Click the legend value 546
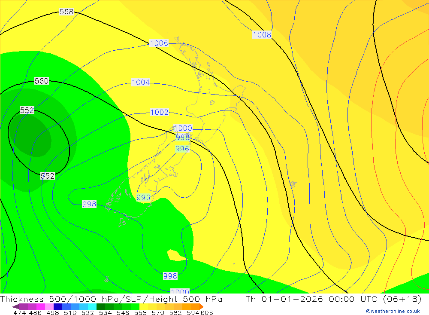This screenshot has width=429, height=315. coord(123,312)
